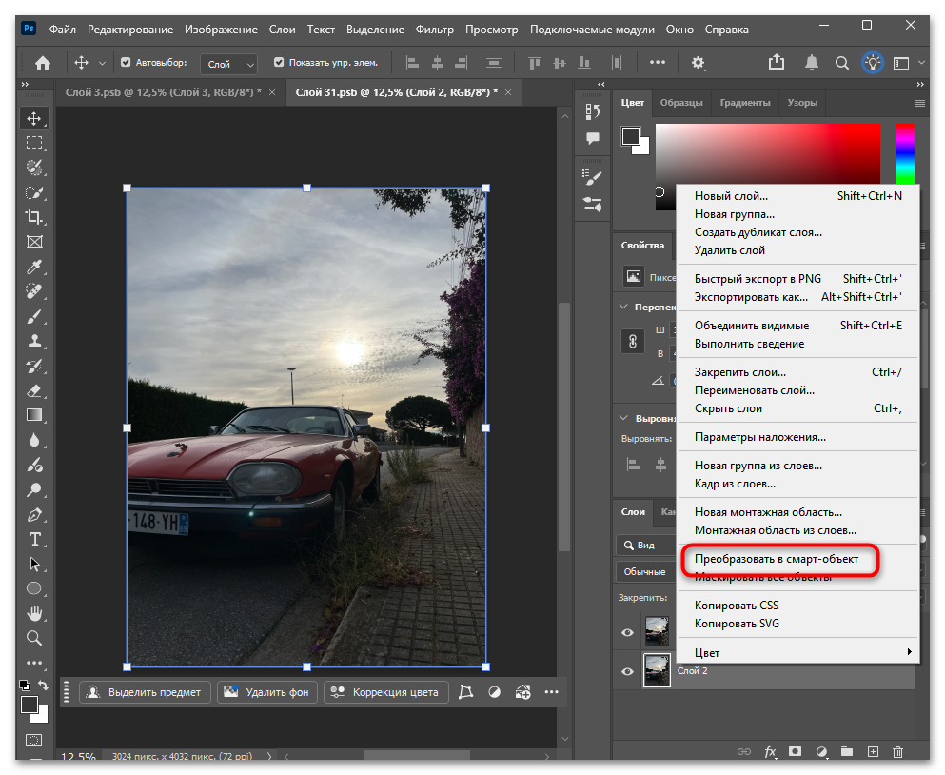Select the Move tool in toolbar
This screenshot has height=775, width=945.
click(x=34, y=118)
